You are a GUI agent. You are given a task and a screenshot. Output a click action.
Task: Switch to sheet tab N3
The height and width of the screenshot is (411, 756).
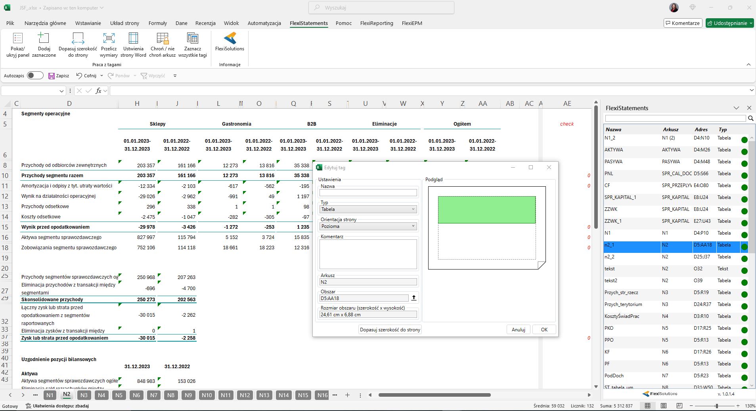[84, 395]
